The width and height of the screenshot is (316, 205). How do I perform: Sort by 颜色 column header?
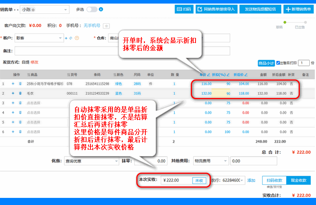tap(118, 75)
